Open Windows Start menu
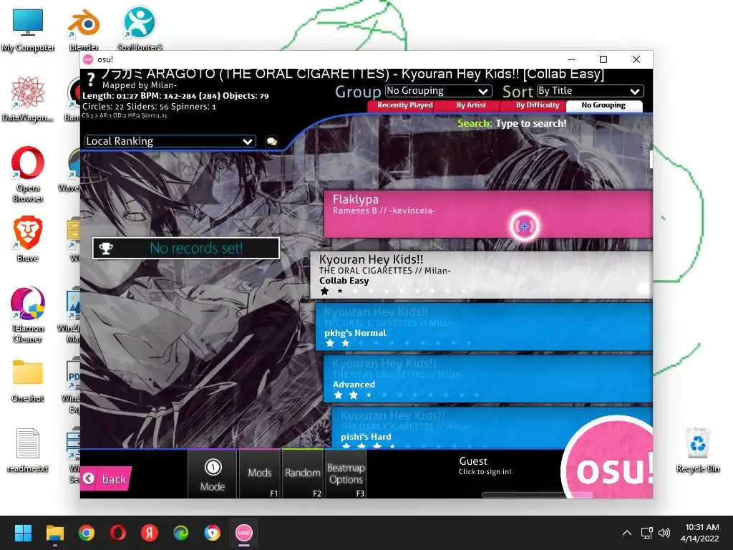 pos(23,533)
